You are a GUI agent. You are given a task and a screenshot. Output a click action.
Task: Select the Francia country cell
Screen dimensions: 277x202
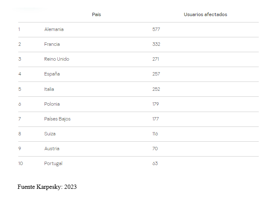[x=52, y=44]
